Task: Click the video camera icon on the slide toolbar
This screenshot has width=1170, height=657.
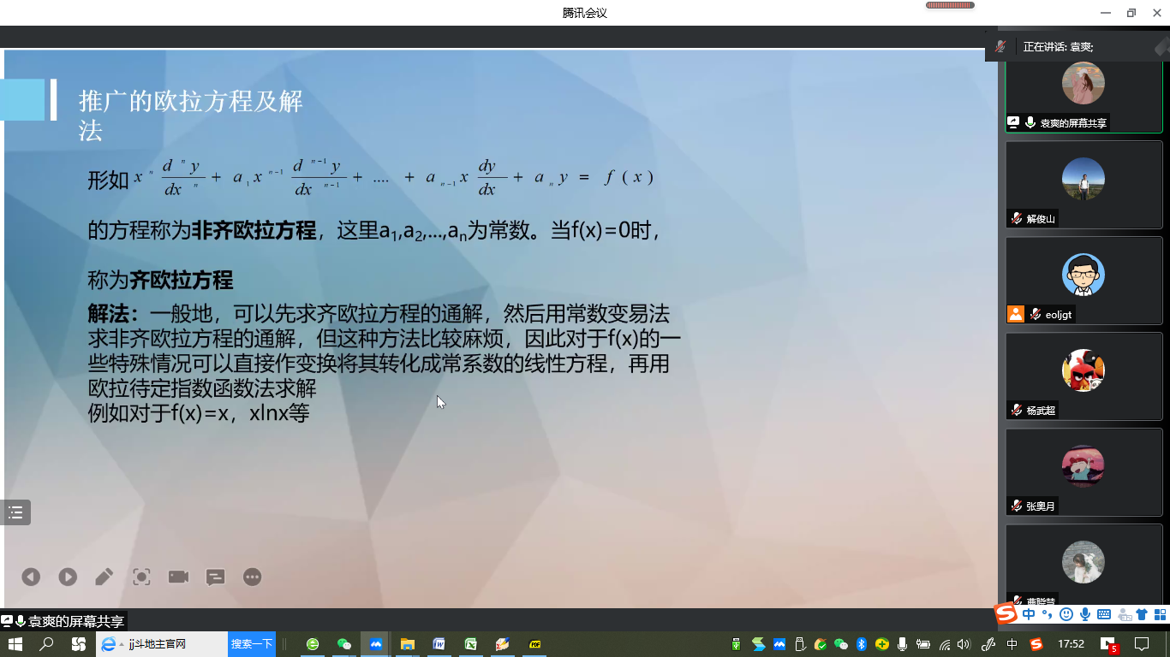Action: pyautogui.click(x=178, y=577)
